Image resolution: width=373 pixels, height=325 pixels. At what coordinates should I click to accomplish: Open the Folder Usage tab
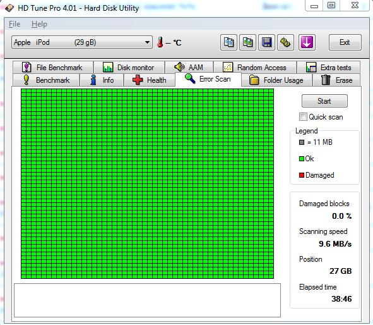click(276, 80)
